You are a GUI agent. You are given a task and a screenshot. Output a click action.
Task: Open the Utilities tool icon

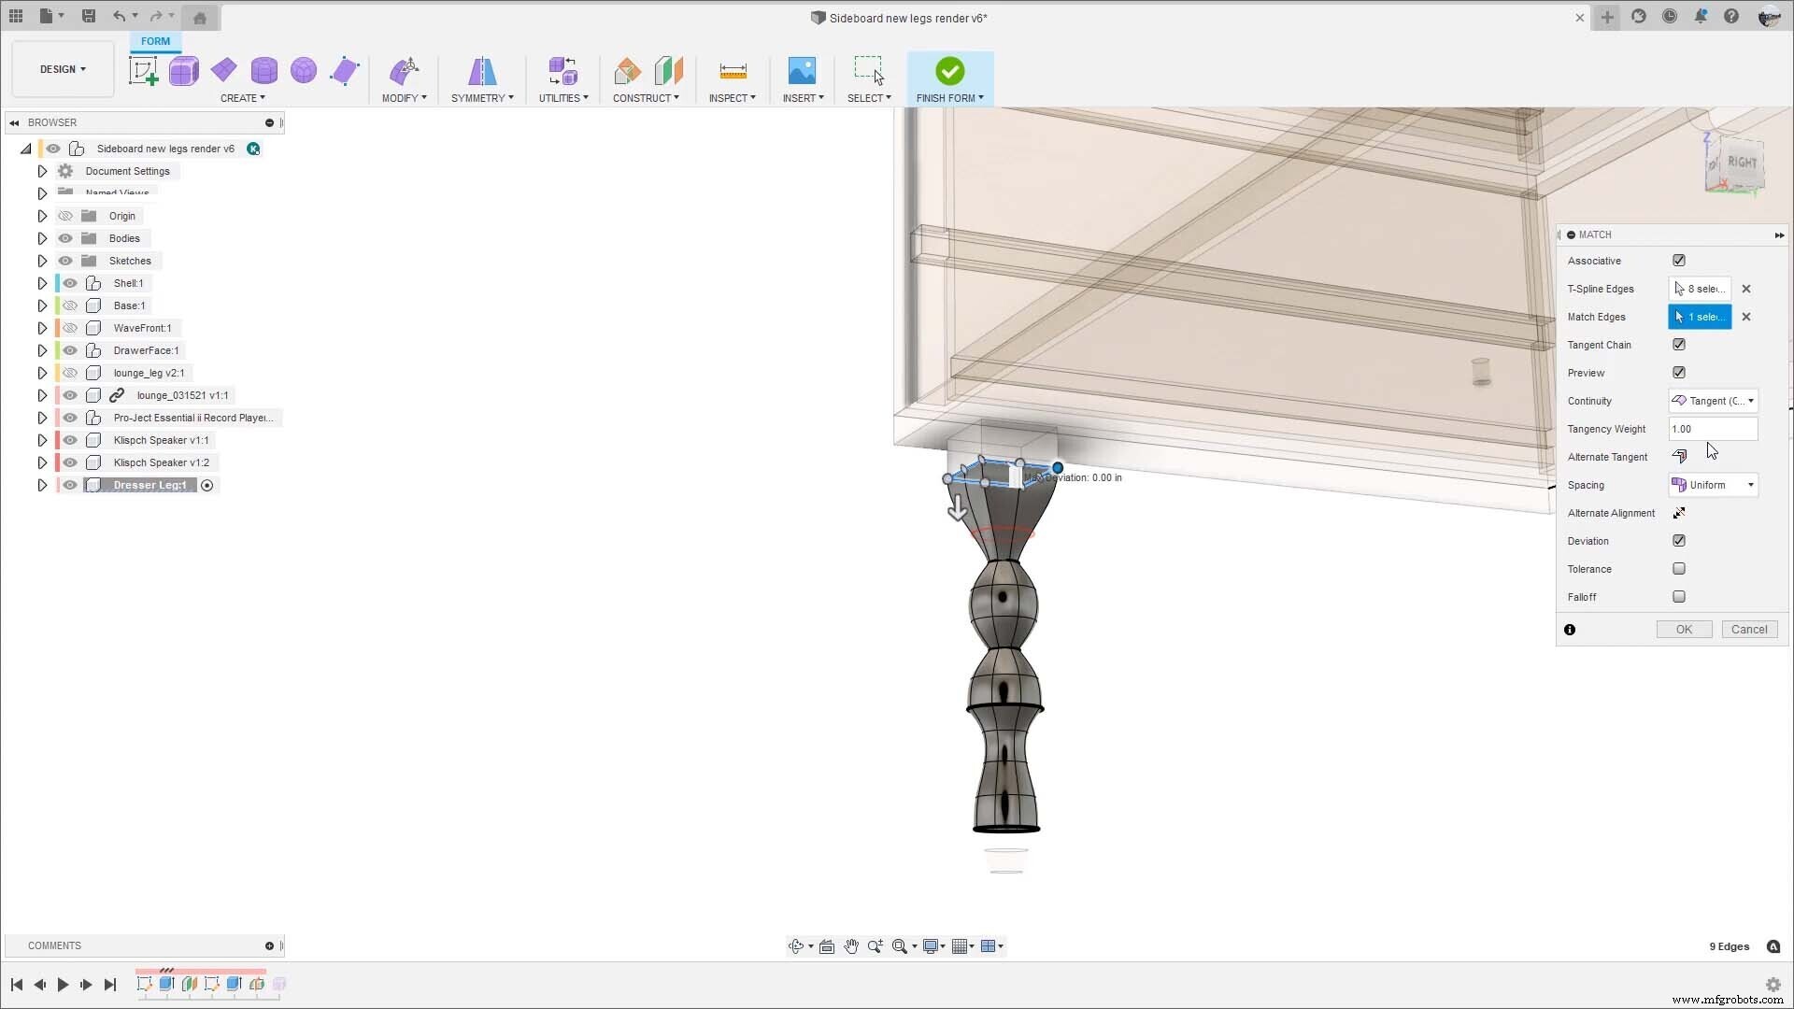coord(562,70)
